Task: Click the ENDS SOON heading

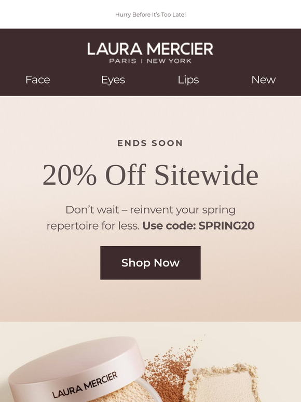Action: 150,143
